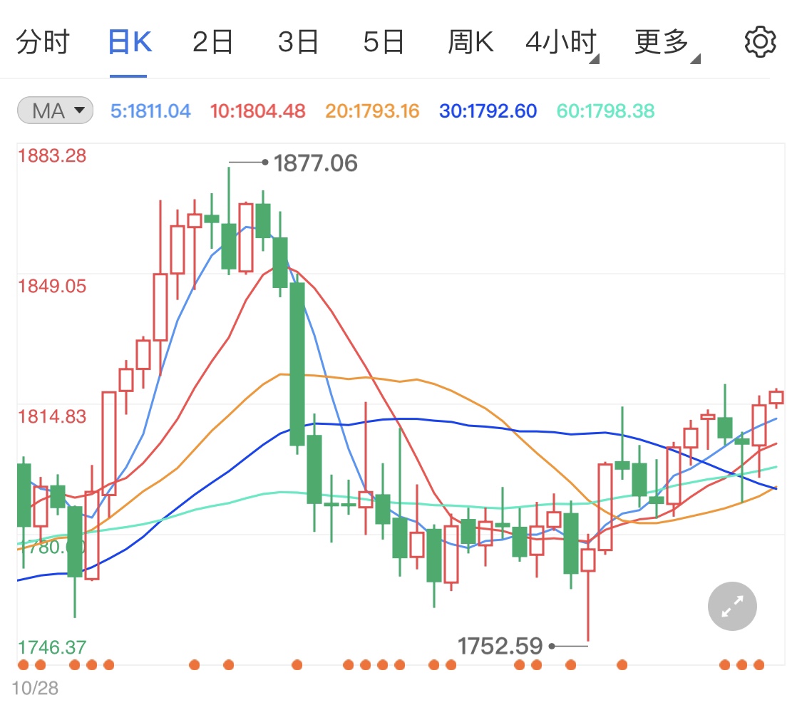The height and width of the screenshot is (710, 802).
Task: Switch to the 3日 tab
Action: coord(299,43)
